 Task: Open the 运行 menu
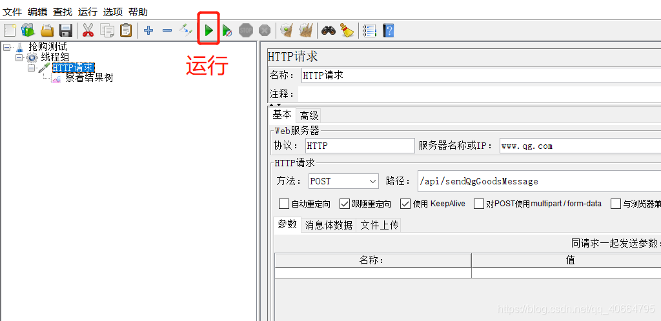tap(88, 12)
